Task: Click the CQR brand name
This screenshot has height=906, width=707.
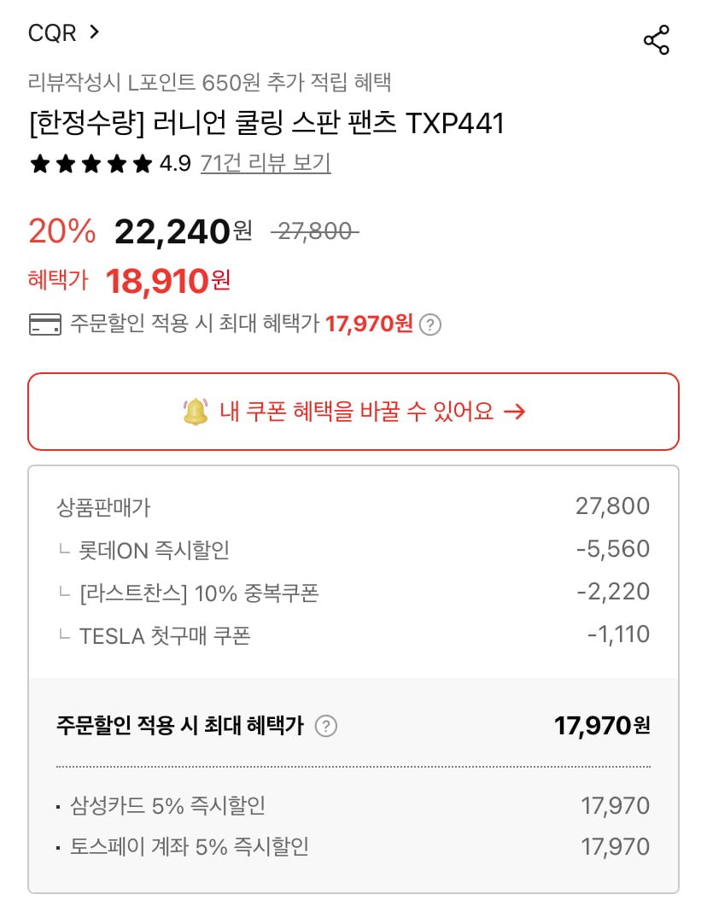Action: [x=52, y=33]
